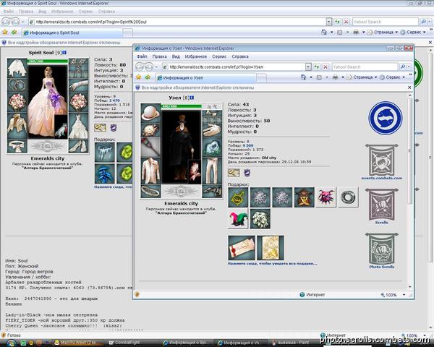The width and height of the screenshot is (434, 347).
Task: Click the white gloves equipment slot of Узел
Action: coord(212,130)
